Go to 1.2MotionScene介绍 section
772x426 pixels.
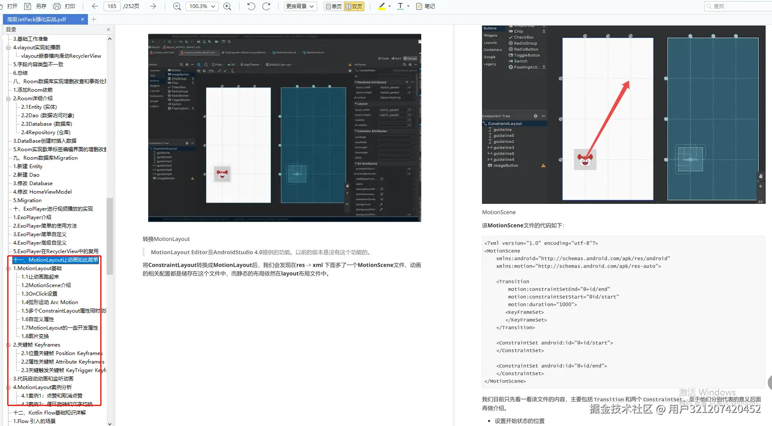tap(46, 285)
